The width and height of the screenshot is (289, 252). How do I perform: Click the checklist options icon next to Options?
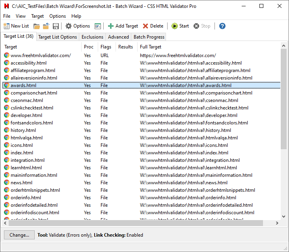tap(98, 26)
